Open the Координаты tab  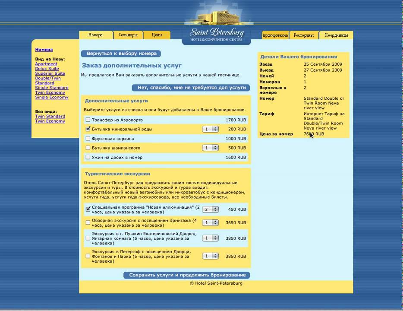[336, 35]
